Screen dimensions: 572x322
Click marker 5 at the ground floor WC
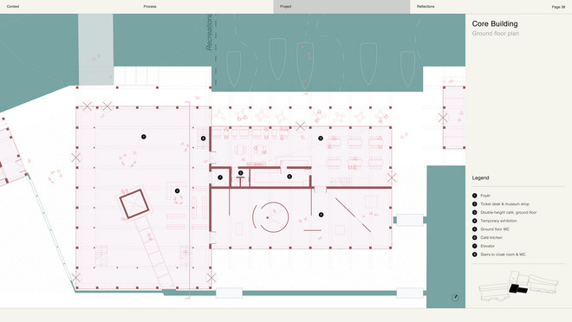coord(240,172)
